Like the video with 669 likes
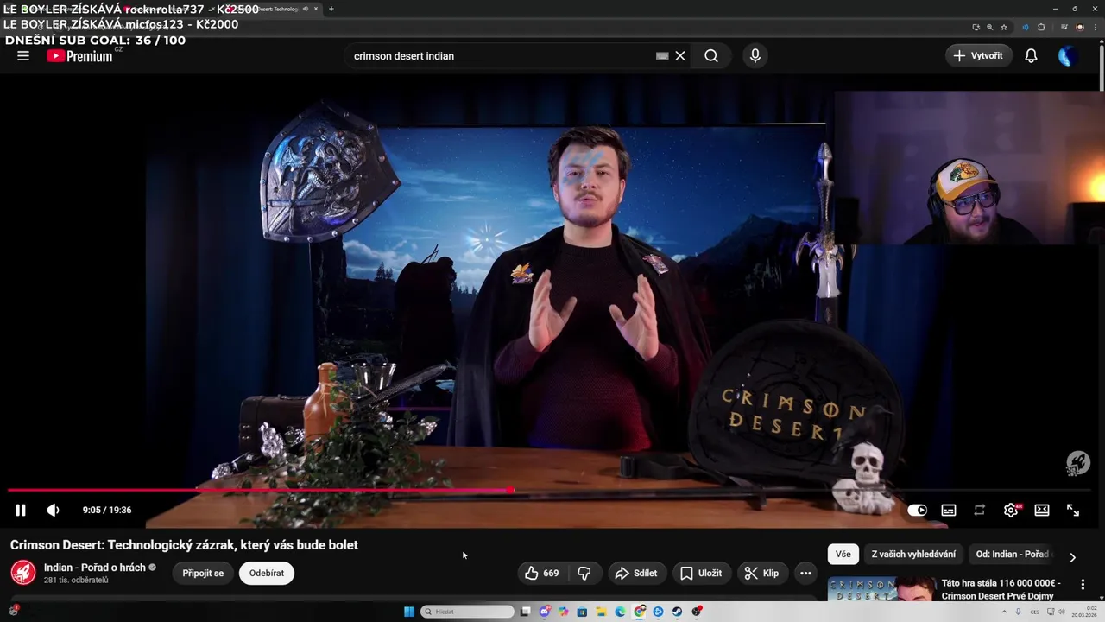Viewport: 1105px width, 622px height. point(542,573)
